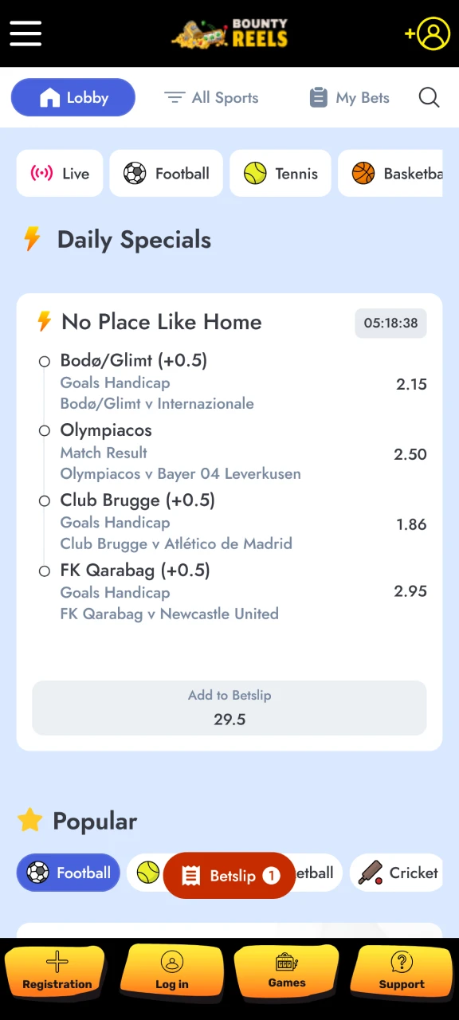This screenshot has height=1020, width=459.
Task: Open Support from the bottom bar
Action: [x=402, y=972]
